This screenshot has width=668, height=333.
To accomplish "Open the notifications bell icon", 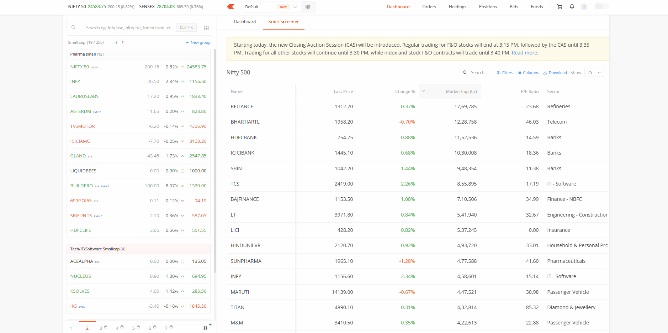I will [572, 7].
